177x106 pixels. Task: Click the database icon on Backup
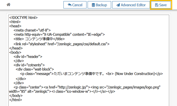(x=93, y=5)
